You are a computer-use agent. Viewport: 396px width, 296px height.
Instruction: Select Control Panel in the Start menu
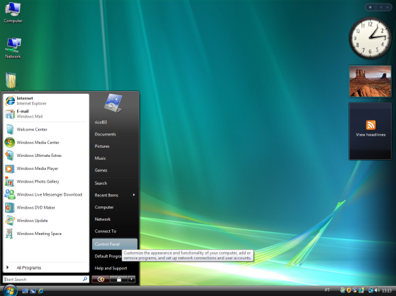pyautogui.click(x=115, y=244)
